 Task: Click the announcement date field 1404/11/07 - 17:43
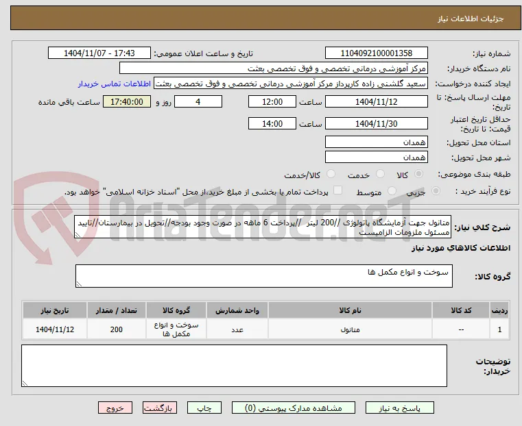[99, 53]
